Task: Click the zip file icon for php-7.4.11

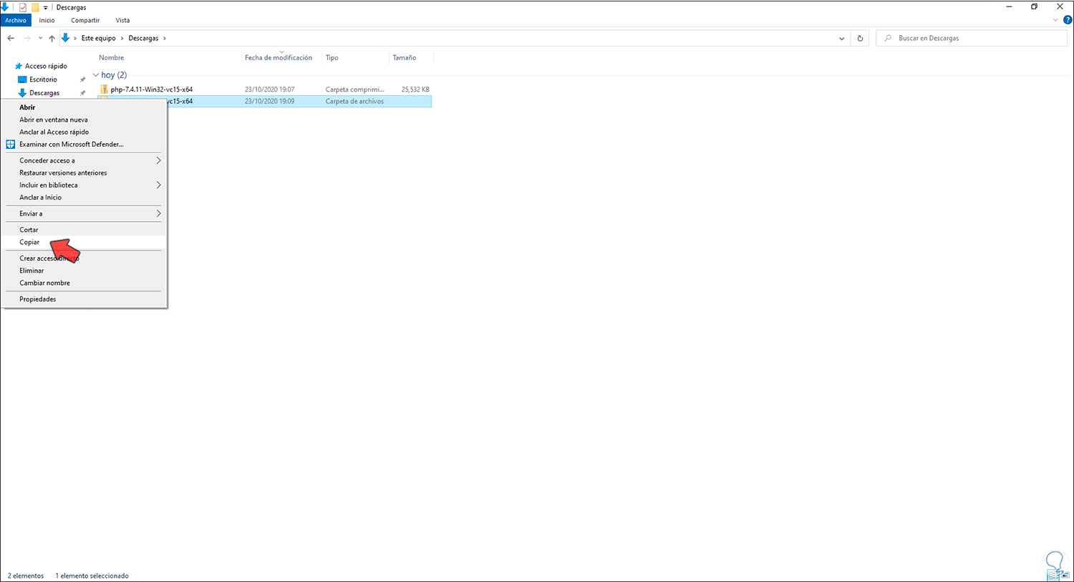Action: point(105,89)
